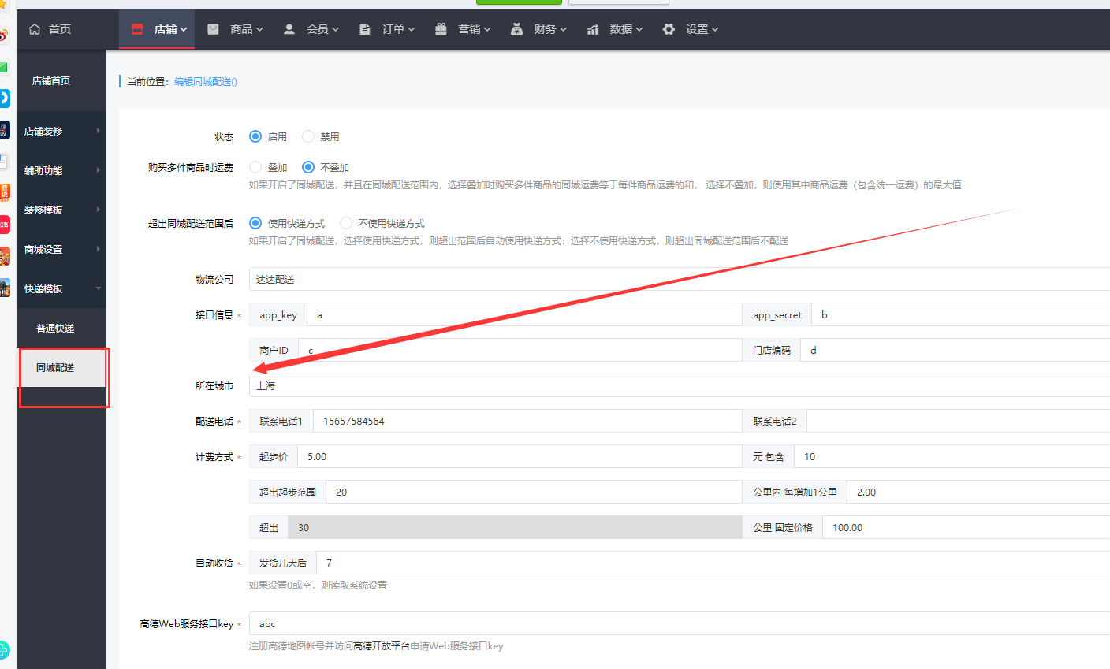1110x669 pixels.
Task: Click the 营销 gift box icon
Action: pos(441,29)
